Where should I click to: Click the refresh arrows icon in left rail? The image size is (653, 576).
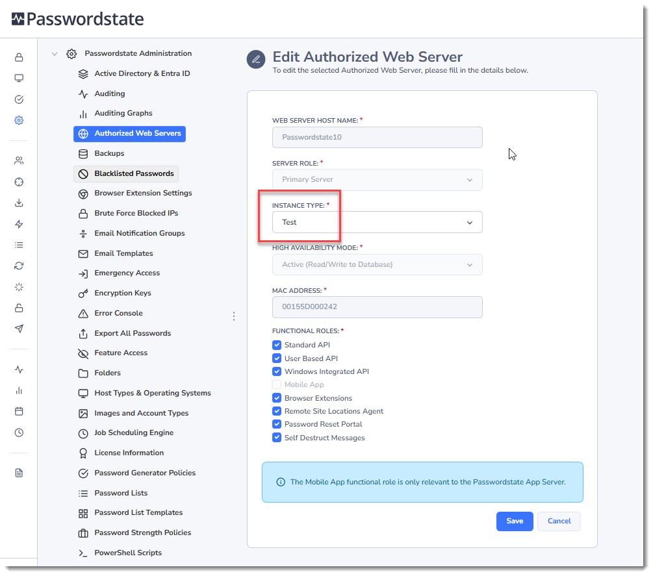pos(19,266)
